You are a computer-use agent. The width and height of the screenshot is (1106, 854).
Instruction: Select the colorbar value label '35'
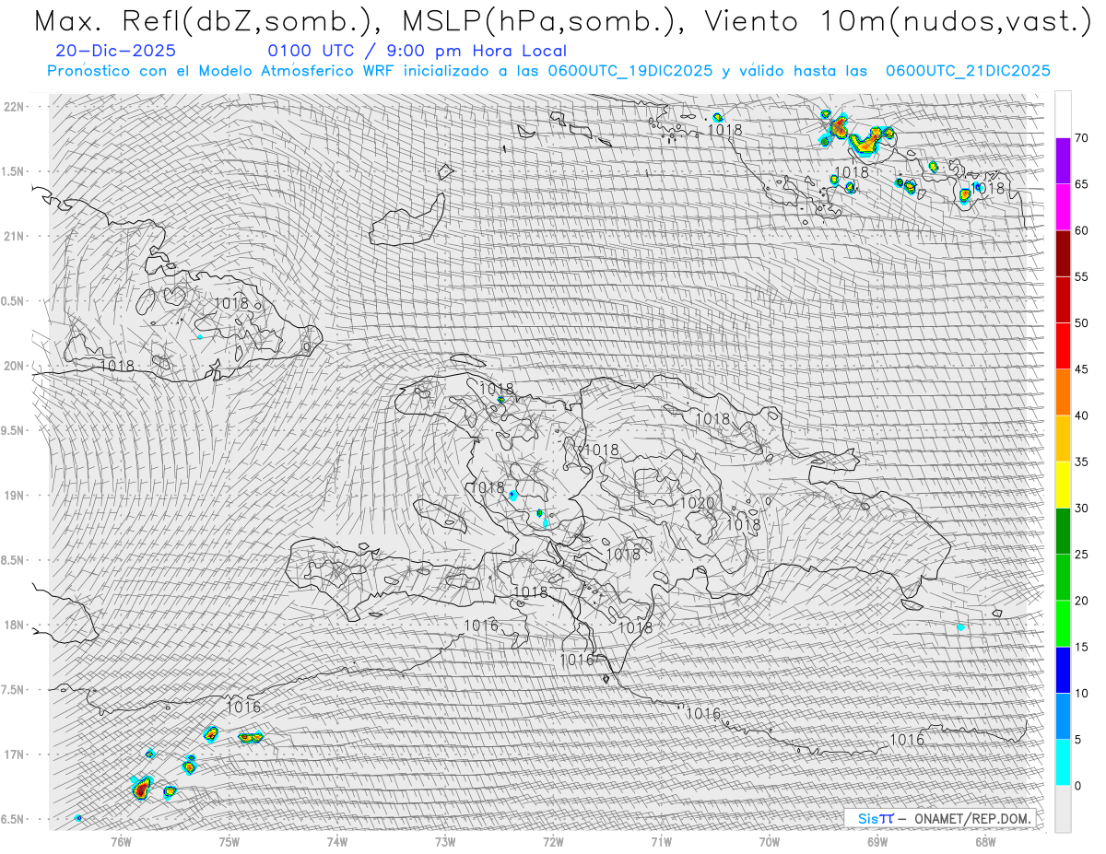point(1082,462)
